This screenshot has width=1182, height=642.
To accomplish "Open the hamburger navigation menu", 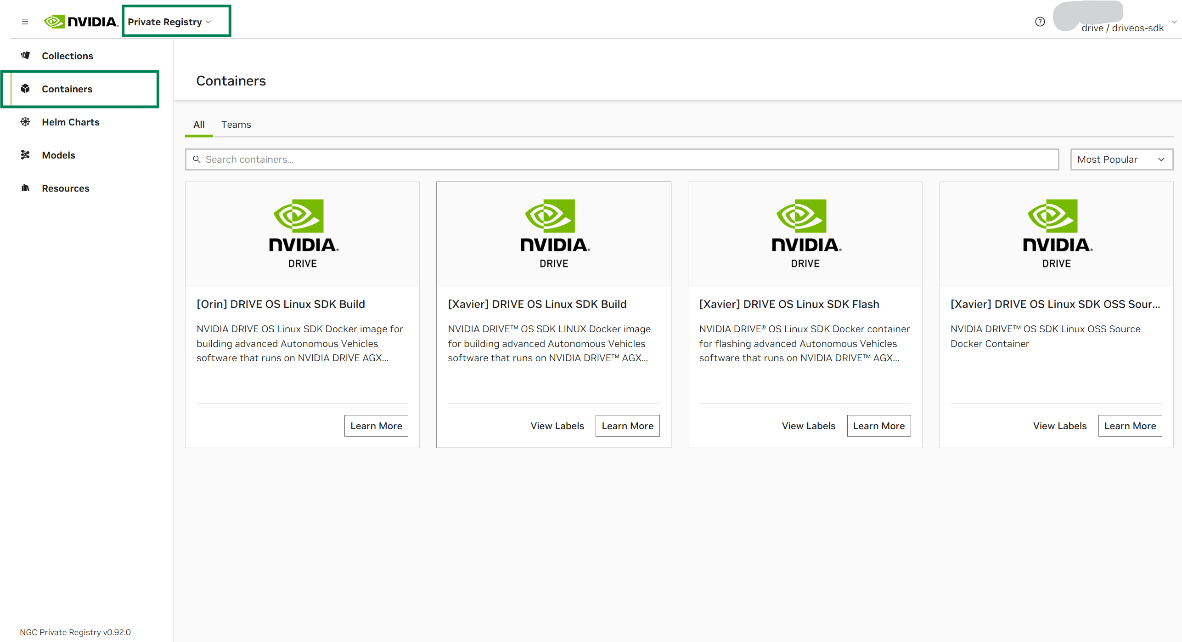I will click(25, 22).
